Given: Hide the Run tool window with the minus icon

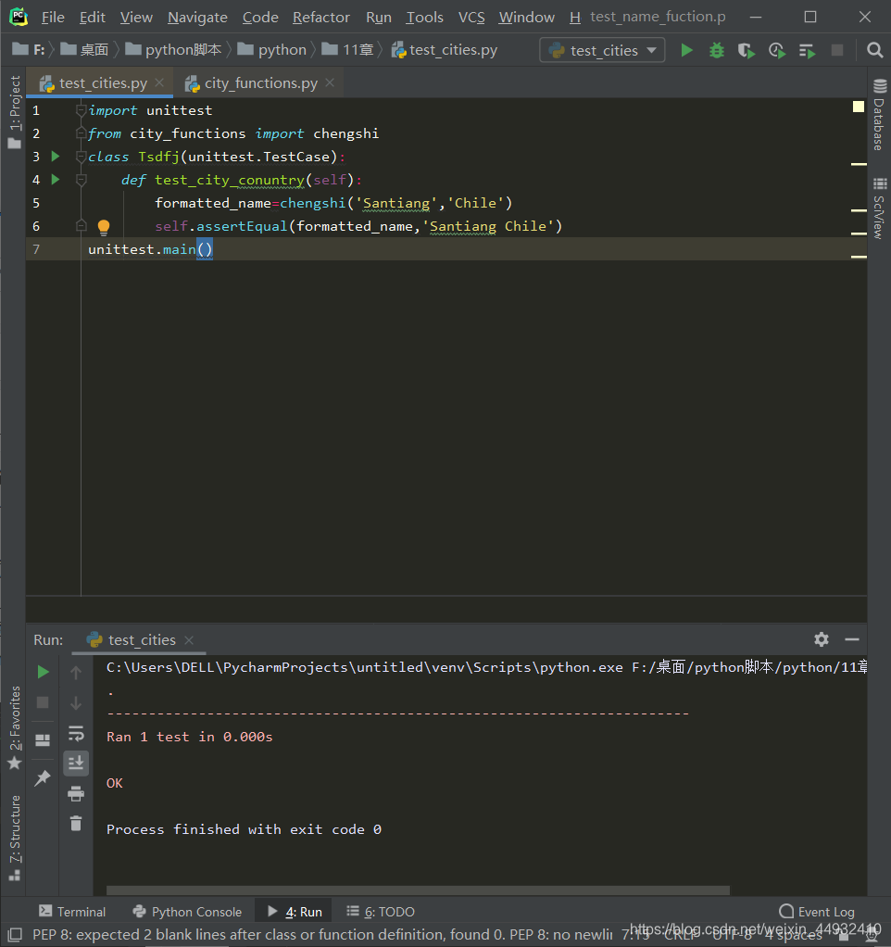Looking at the screenshot, I should [852, 639].
